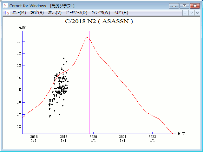Open the 設定(S) settings menu
Screen dimensions: 203x152
[37, 13]
